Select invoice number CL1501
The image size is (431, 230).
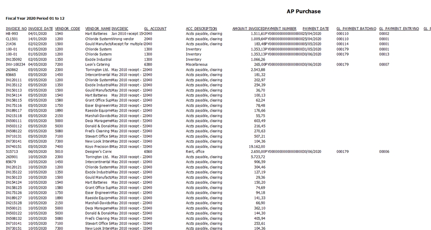pyautogui.click(x=12, y=39)
